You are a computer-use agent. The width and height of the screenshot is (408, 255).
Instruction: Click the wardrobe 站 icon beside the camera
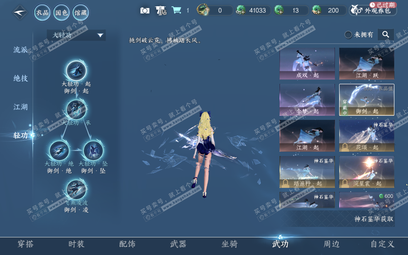(x=161, y=10)
